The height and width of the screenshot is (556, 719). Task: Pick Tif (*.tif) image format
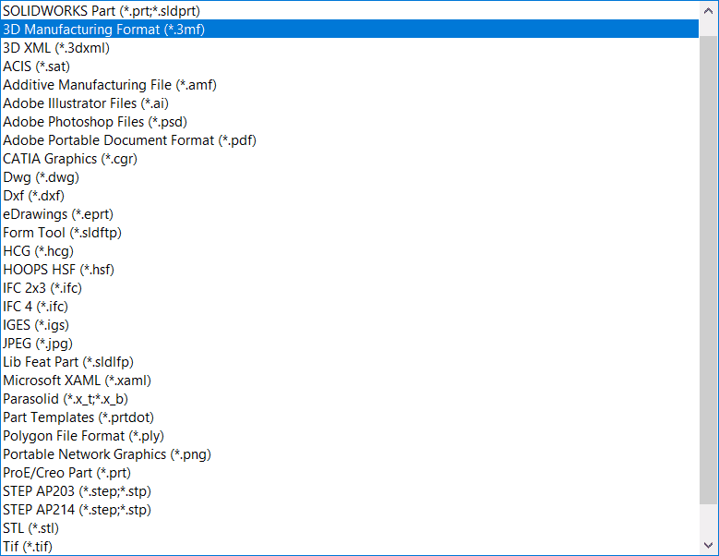350,547
